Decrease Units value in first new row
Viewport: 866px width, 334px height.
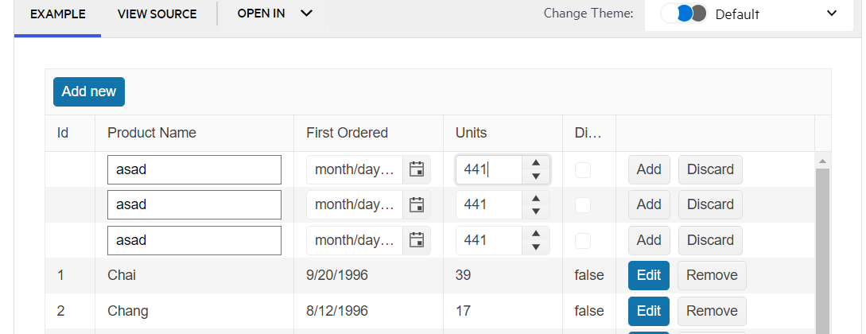tap(536, 177)
